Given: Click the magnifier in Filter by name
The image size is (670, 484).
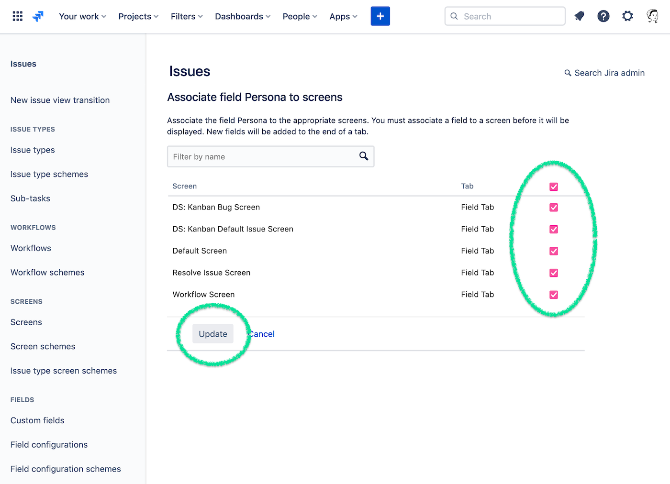Looking at the screenshot, I should pos(364,156).
